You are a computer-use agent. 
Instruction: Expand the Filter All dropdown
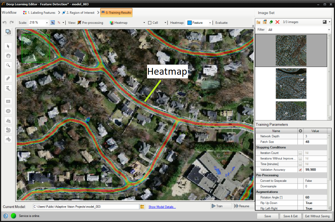pos(329,30)
